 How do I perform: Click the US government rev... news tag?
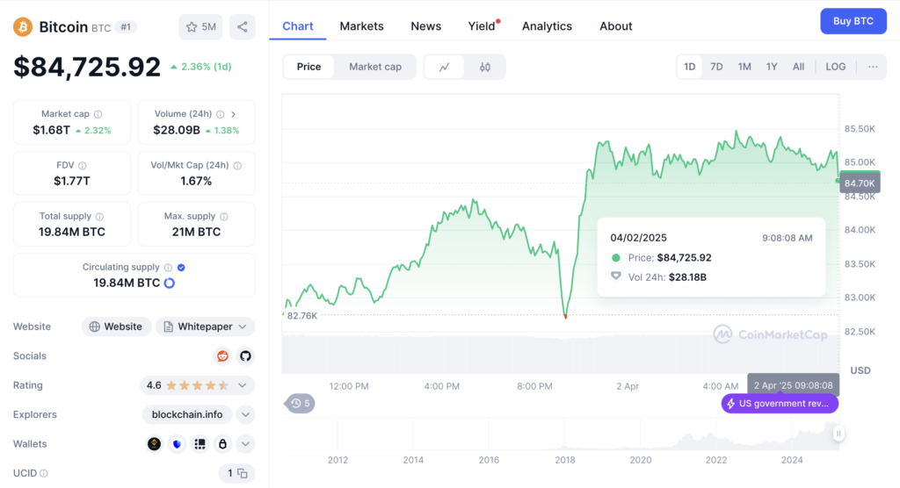pos(780,404)
